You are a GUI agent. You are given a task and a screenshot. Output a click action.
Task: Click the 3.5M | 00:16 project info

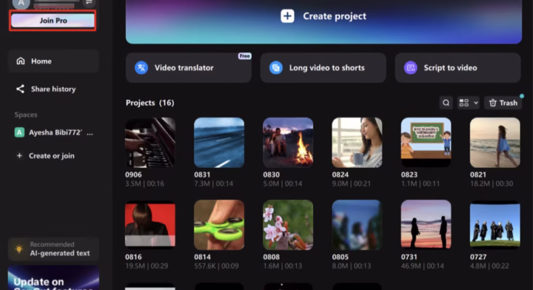[144, 183]
